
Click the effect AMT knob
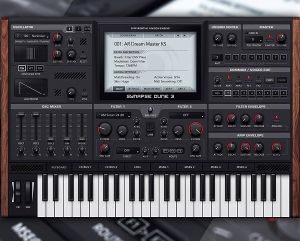click(145, 151)
